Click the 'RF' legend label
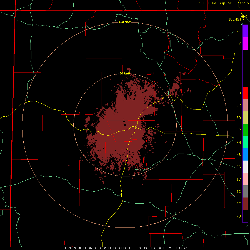This screenshot has width=250, height=250. click(x=238, y=31)
